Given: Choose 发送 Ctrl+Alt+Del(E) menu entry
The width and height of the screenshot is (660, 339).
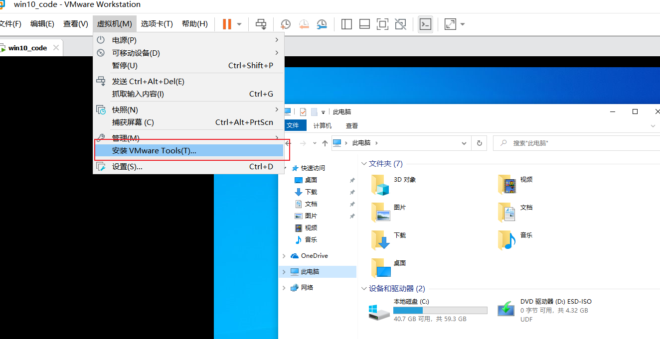Looking at the screenshot, I should [x=188, y=81].
